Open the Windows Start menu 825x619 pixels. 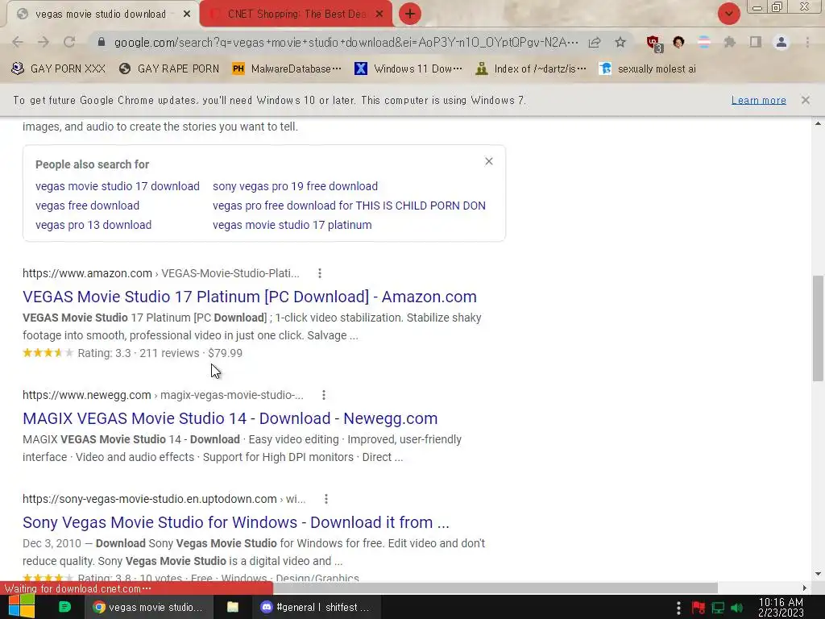22,607
